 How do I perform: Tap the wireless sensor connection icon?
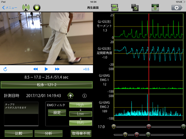click(26, 8)
